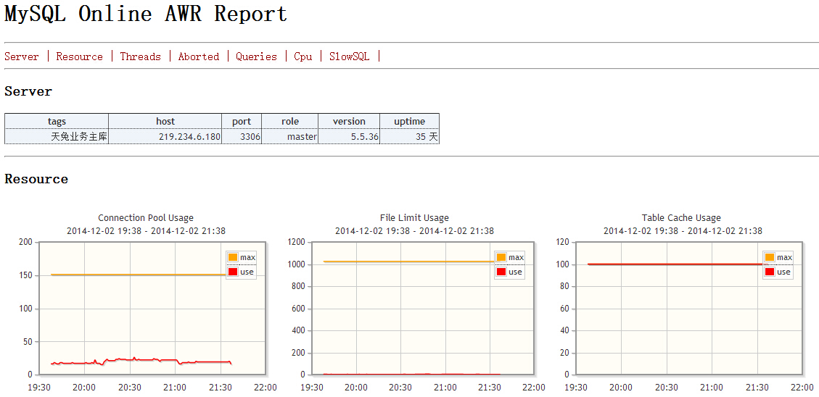The width and height of the screenshot is (819, 397).
Task: Open the SlowSQL navigation link
Action: [349, 57]
